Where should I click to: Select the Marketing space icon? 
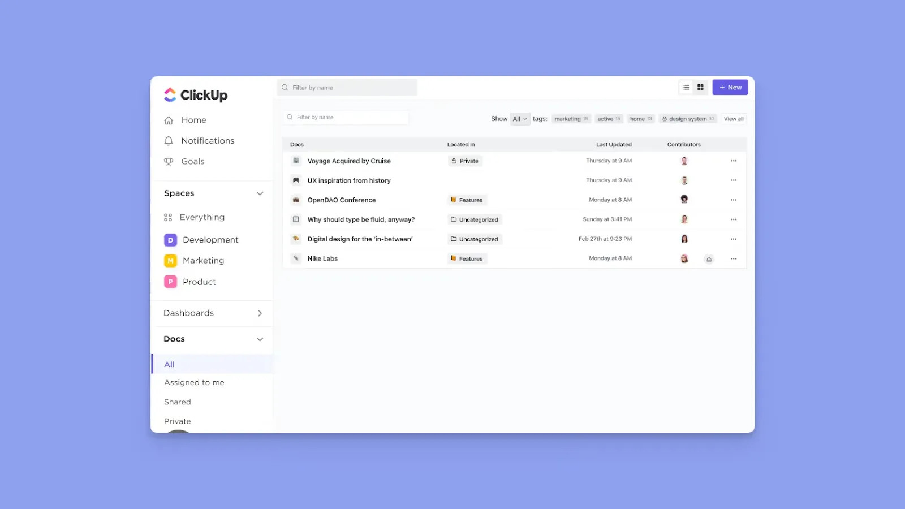click(170, 260)
